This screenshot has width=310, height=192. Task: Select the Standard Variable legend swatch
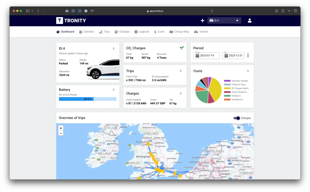227,81
